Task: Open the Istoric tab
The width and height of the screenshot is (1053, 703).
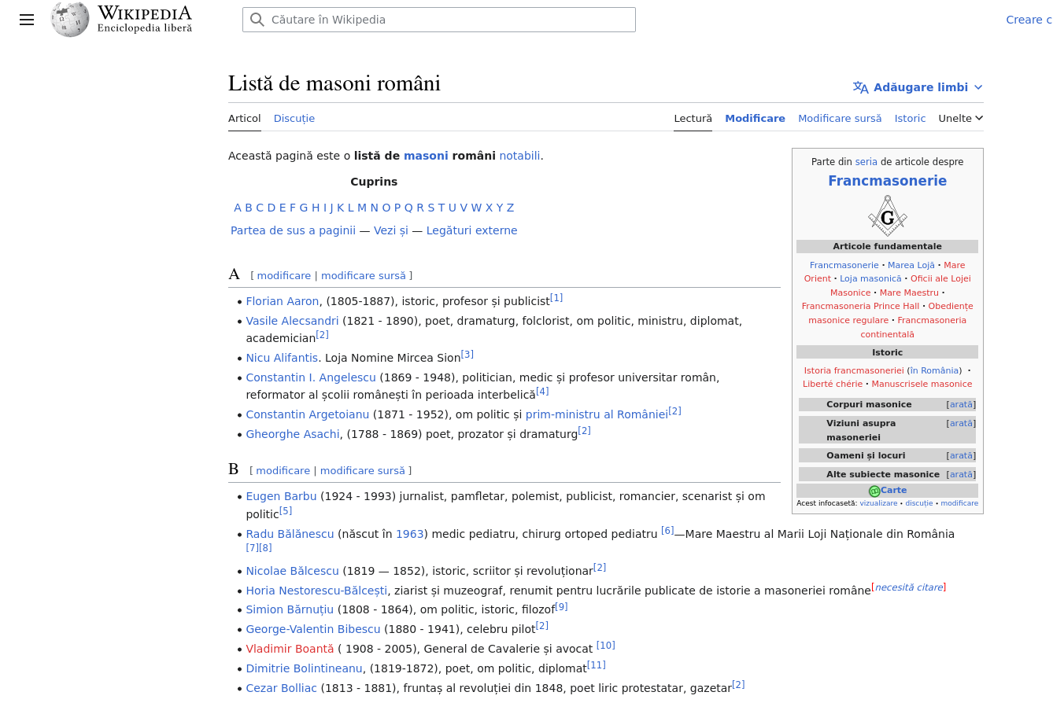Action: (x=910, y=118)
